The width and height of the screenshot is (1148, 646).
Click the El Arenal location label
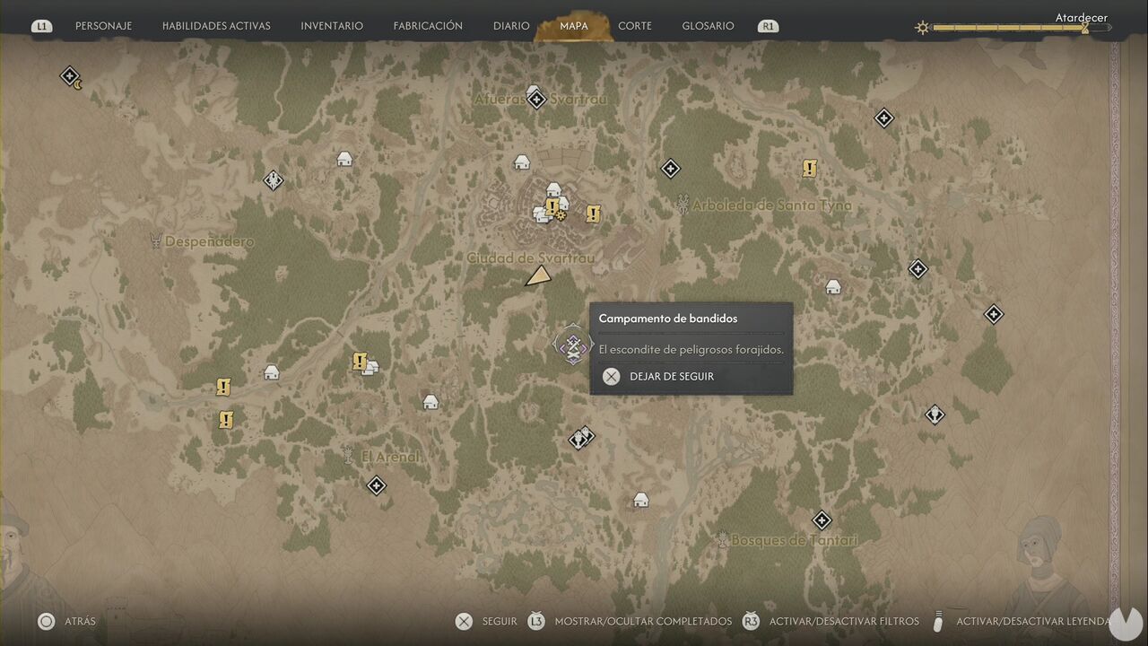coord(390,457)
